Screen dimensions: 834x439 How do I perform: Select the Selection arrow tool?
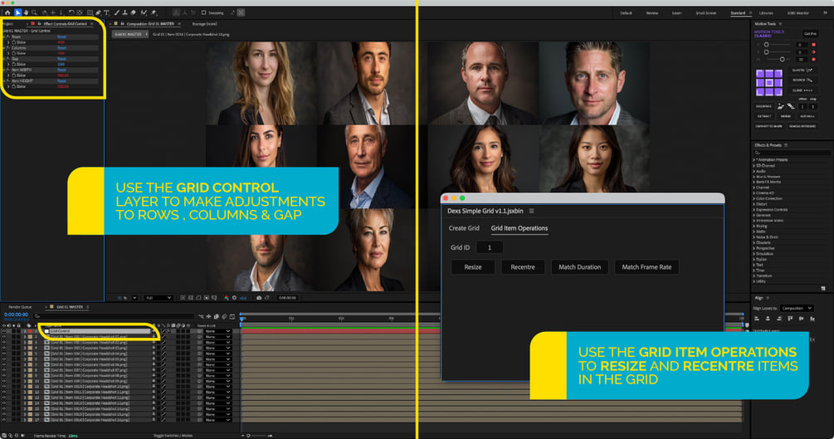click(x=17, y=12)
